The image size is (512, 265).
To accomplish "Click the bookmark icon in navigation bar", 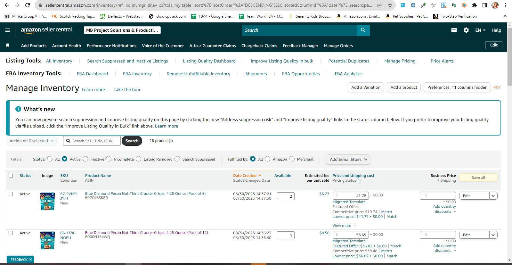I will (x=8, y=46).
